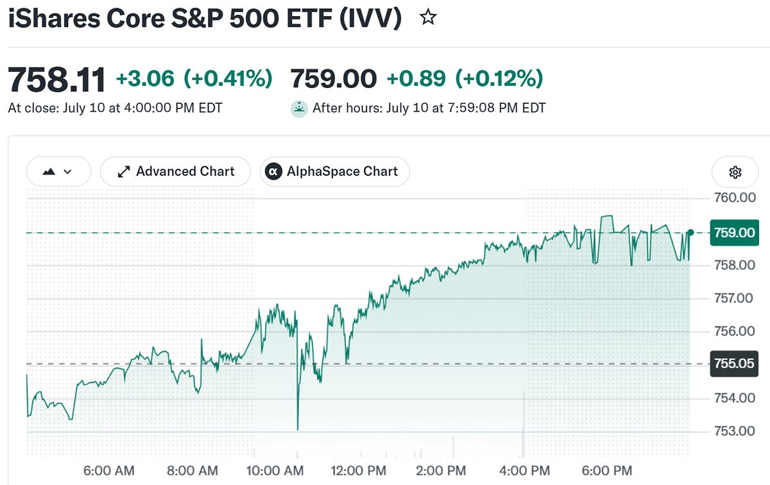Click the 755.05 previous close label
This screenshot has height=485, width=770.
tap(735, 364)
